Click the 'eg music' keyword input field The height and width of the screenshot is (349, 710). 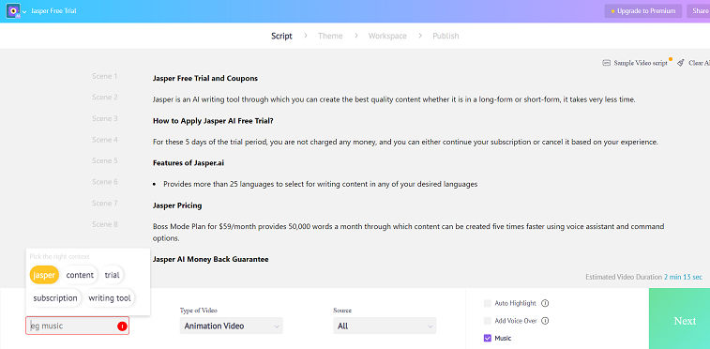pos(78,326)
